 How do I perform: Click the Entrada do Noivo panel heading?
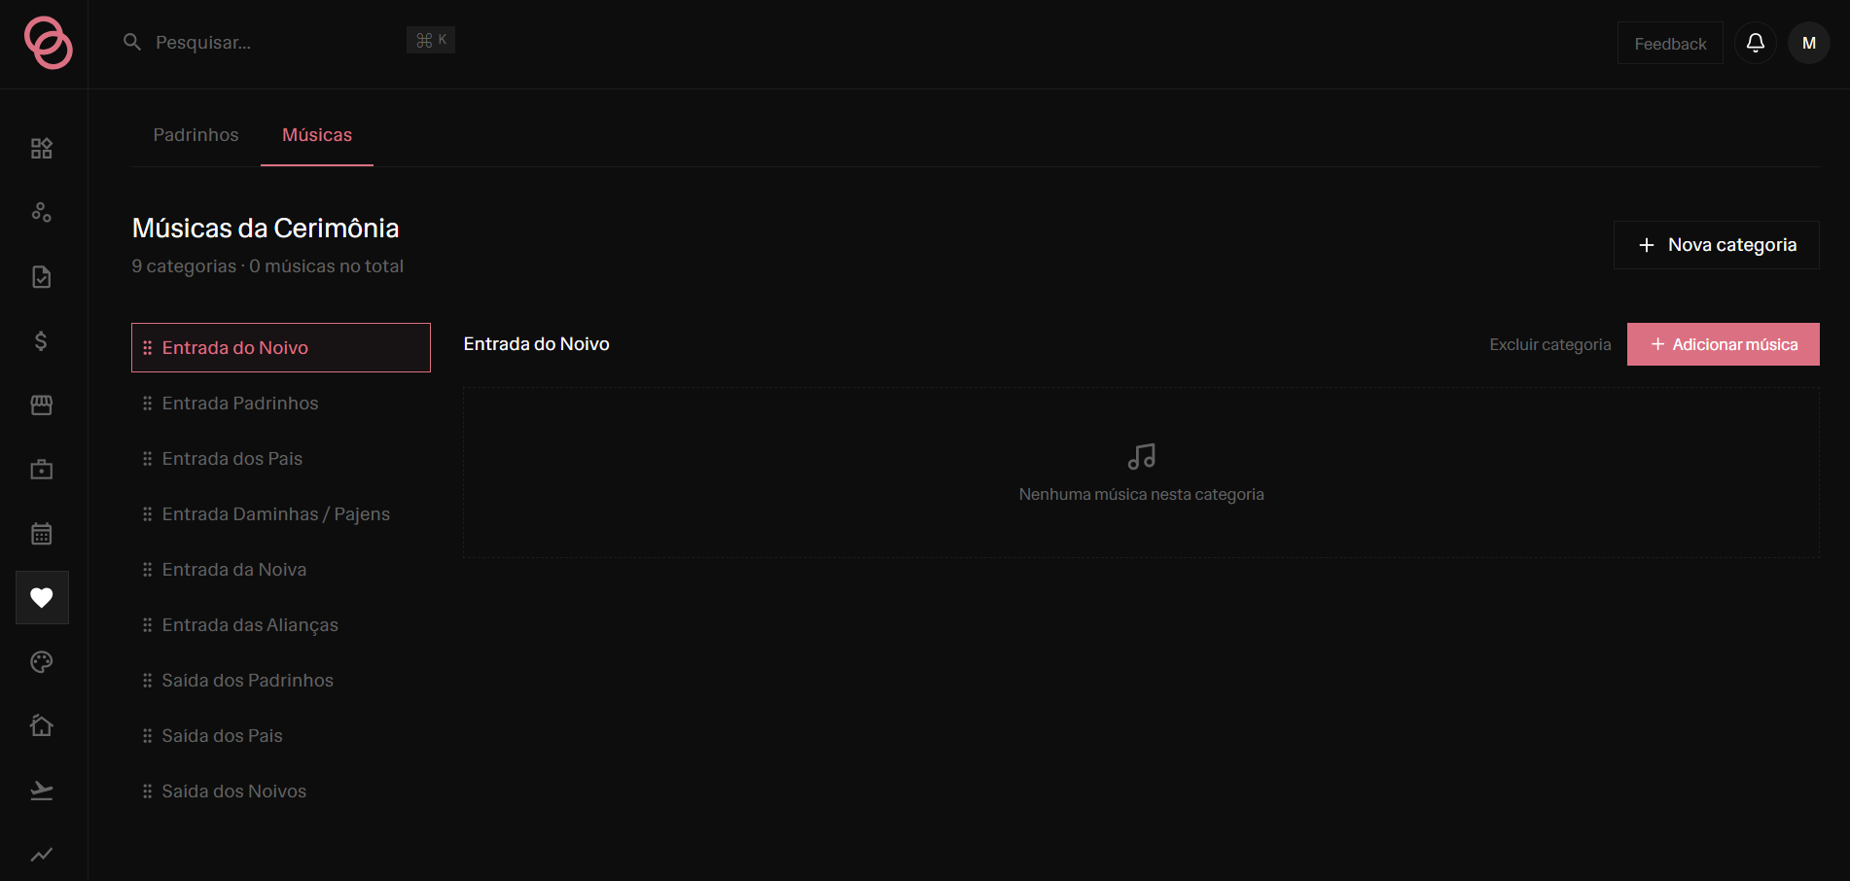537,344
